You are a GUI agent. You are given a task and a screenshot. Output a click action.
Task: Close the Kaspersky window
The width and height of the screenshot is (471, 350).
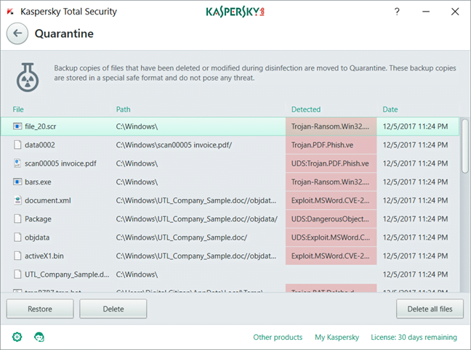click(x=455, y=12)
